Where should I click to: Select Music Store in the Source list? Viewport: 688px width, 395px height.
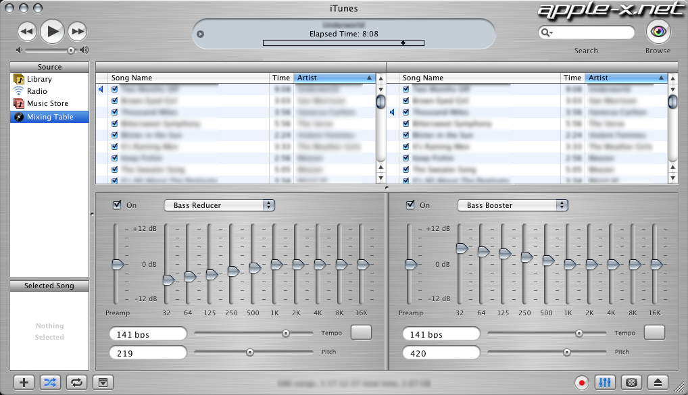coord(49,103)
